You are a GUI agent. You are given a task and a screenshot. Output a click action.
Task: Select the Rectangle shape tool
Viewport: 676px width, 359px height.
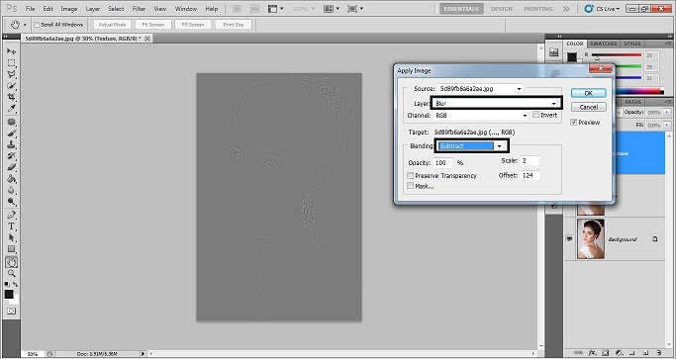pyautogui.click(x=11, y=248)
